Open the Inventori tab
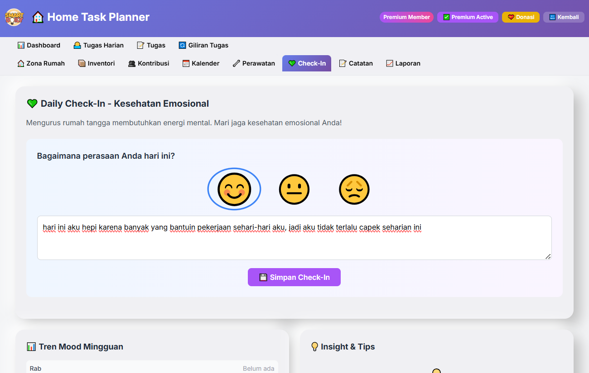 pos(97,63)
